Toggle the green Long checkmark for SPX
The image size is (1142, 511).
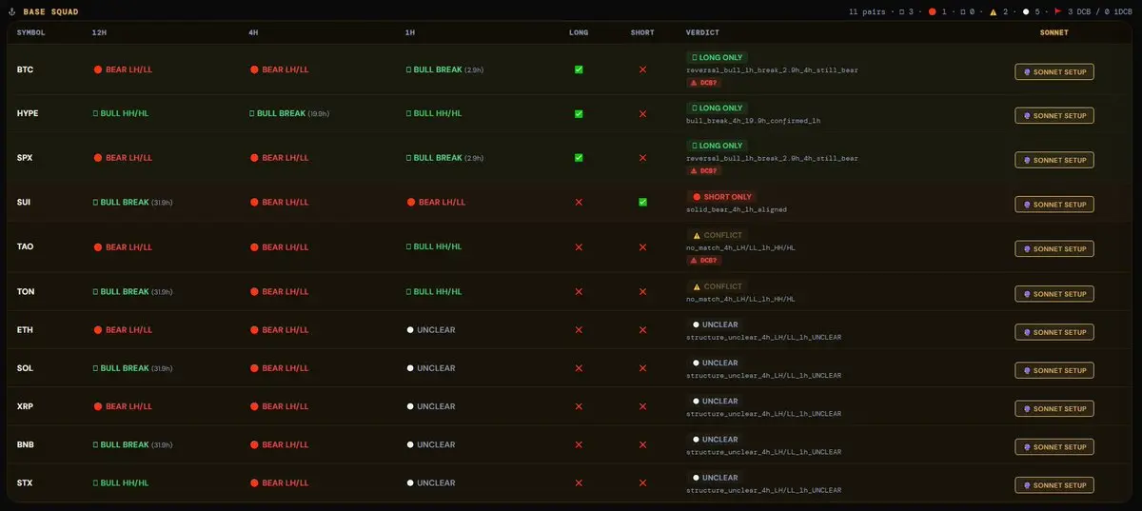[x=579, y=157]
